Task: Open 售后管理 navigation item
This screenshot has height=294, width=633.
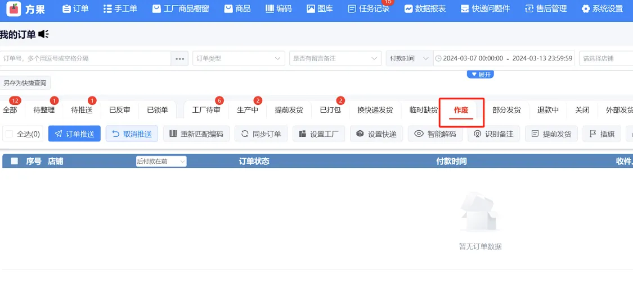Action: point(546,8)
